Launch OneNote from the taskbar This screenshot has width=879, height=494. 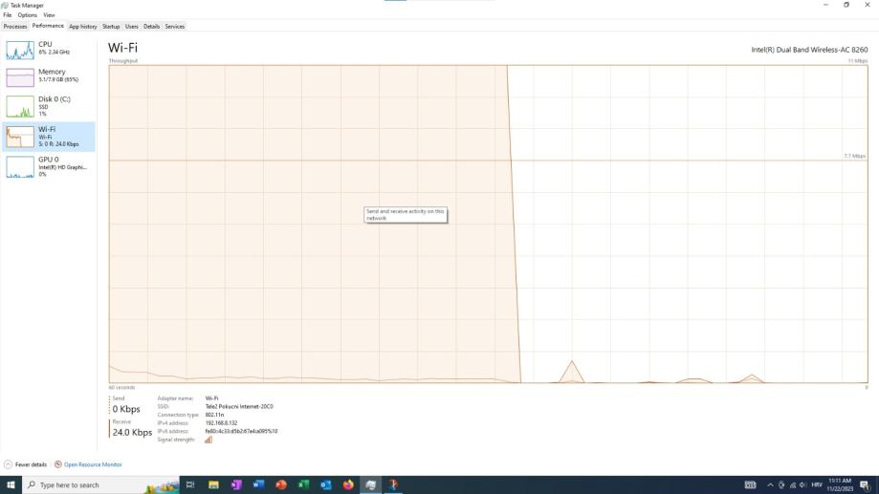point(236,485)
